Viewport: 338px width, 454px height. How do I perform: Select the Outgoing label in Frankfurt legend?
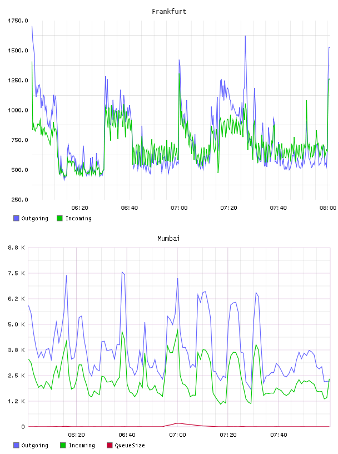[x=34, y=219]
